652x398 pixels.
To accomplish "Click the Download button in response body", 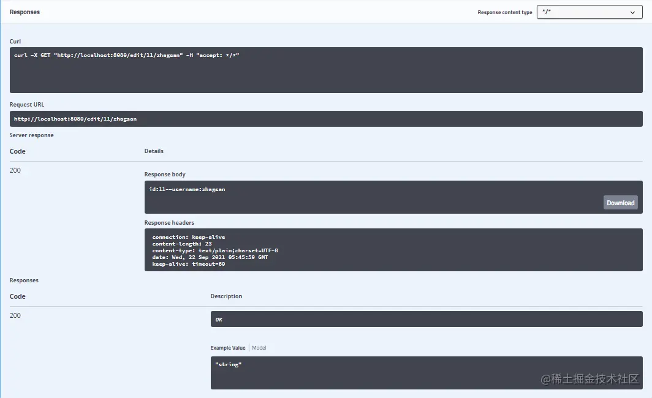I will coord(620,203).
